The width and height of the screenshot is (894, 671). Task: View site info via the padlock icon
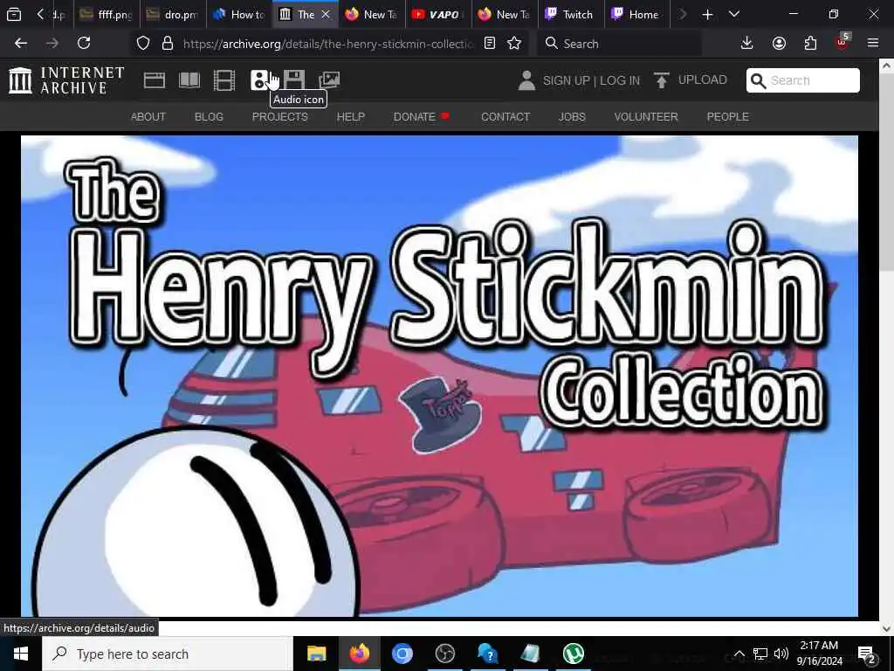[167, 44]
